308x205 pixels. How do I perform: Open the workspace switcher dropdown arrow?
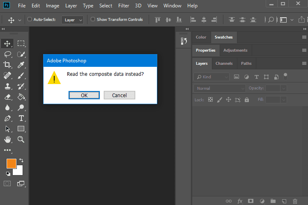[292, 20]
